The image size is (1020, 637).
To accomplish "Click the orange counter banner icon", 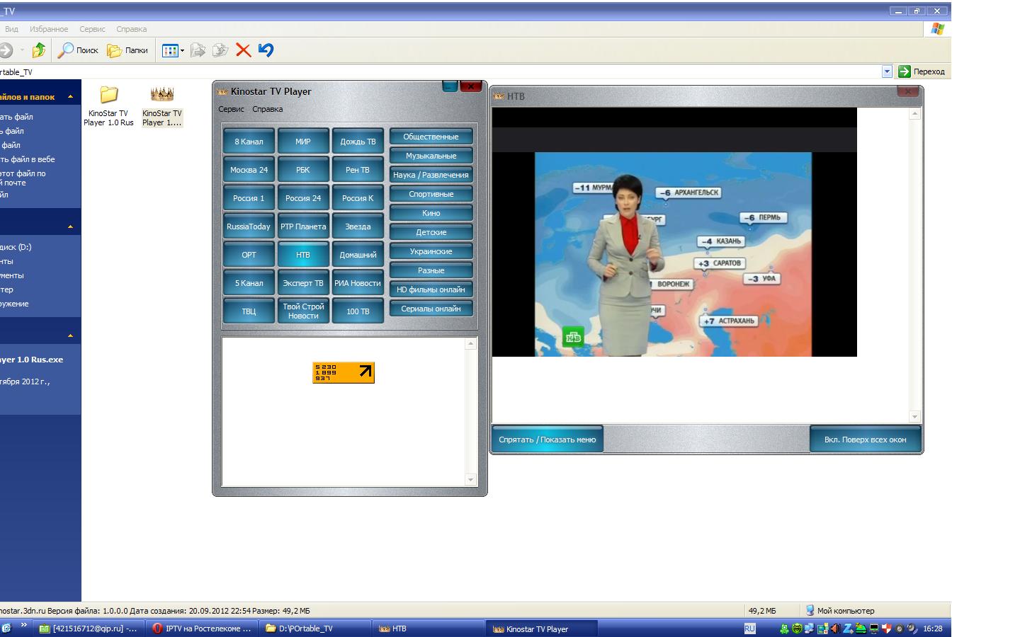I will pyautogui.click(x=344, y=372).
